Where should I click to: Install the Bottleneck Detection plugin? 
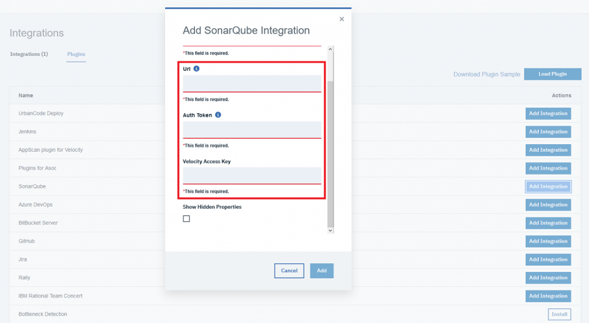click(559, 314)
